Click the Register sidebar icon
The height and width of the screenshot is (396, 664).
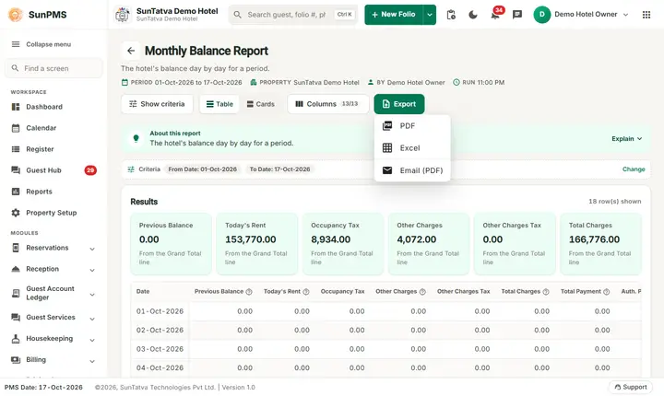click(16, 149)
